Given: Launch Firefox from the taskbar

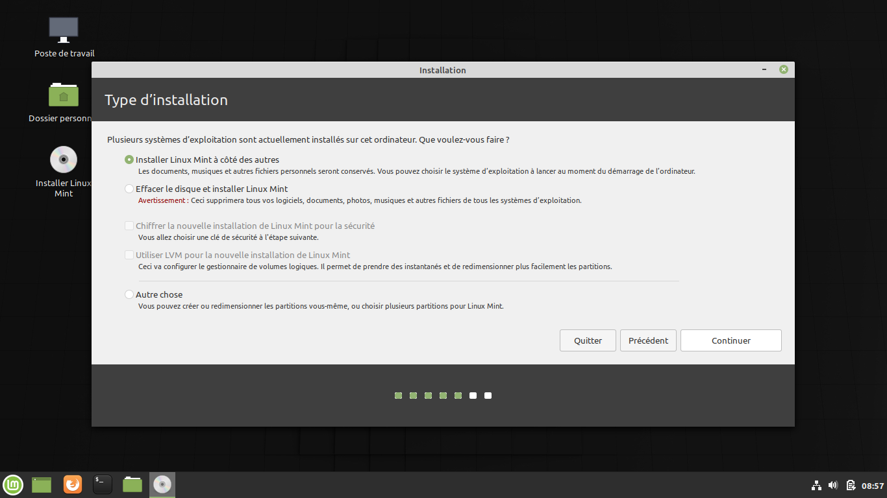Looking at the screenshot, I should (72, 484).
